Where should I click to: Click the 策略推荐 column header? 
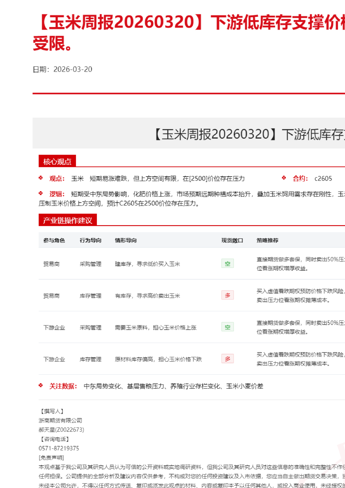coord(267,240)
